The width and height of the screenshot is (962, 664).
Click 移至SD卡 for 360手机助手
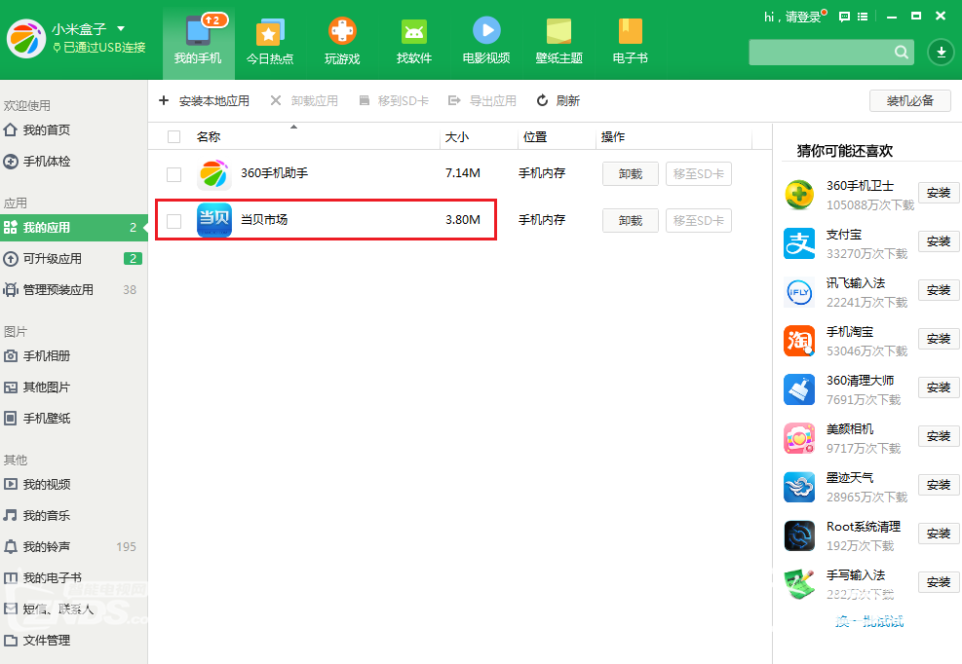(x=699, y=174)
